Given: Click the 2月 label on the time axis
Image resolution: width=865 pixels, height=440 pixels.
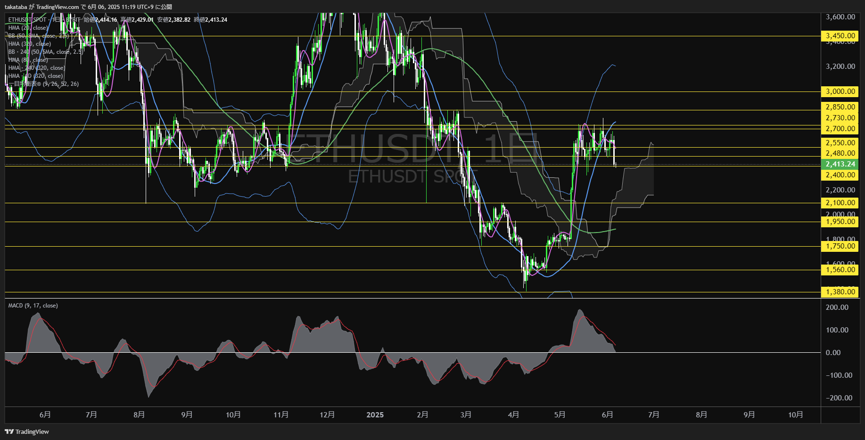Looking at the screenshot, I should pos(423,415).
